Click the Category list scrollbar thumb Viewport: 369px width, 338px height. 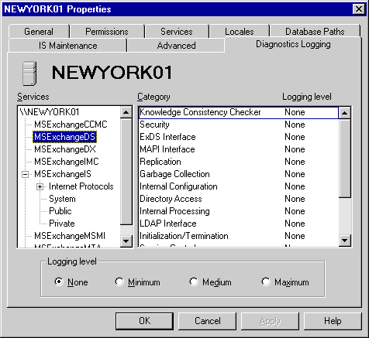[x=345, y=159]
